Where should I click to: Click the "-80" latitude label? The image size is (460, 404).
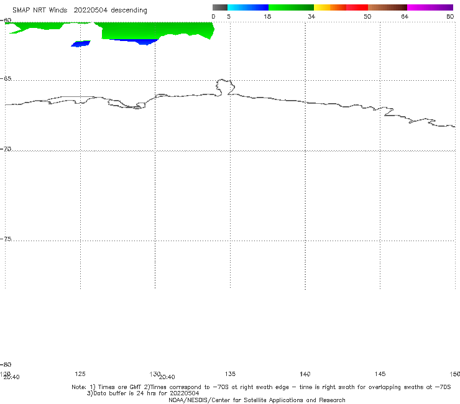tap(6, 364)
